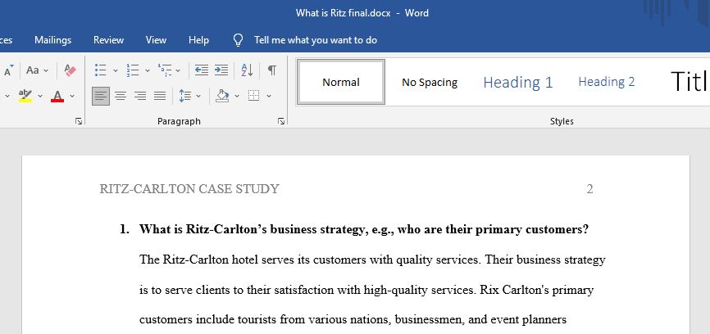Apply the Title style
This screenshot has width=710, height=334.
[688, 82]
